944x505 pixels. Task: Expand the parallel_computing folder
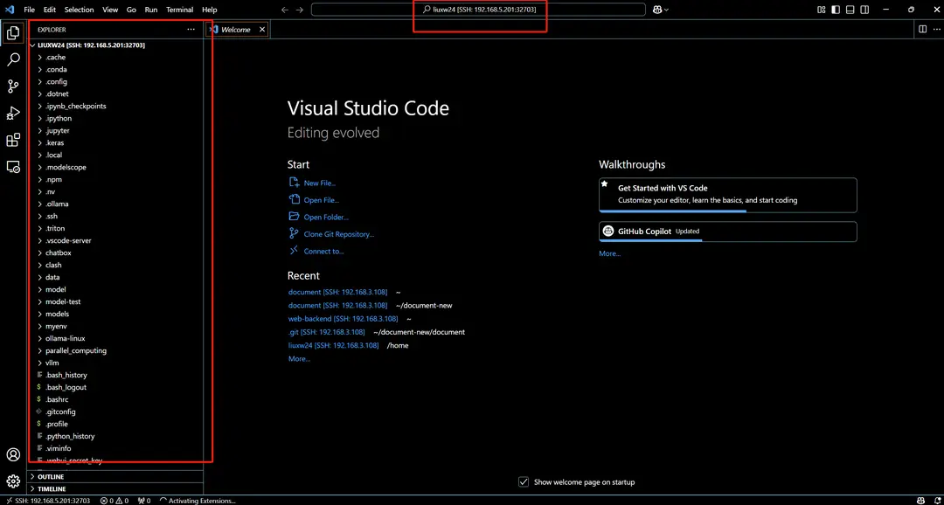(116, 350)
